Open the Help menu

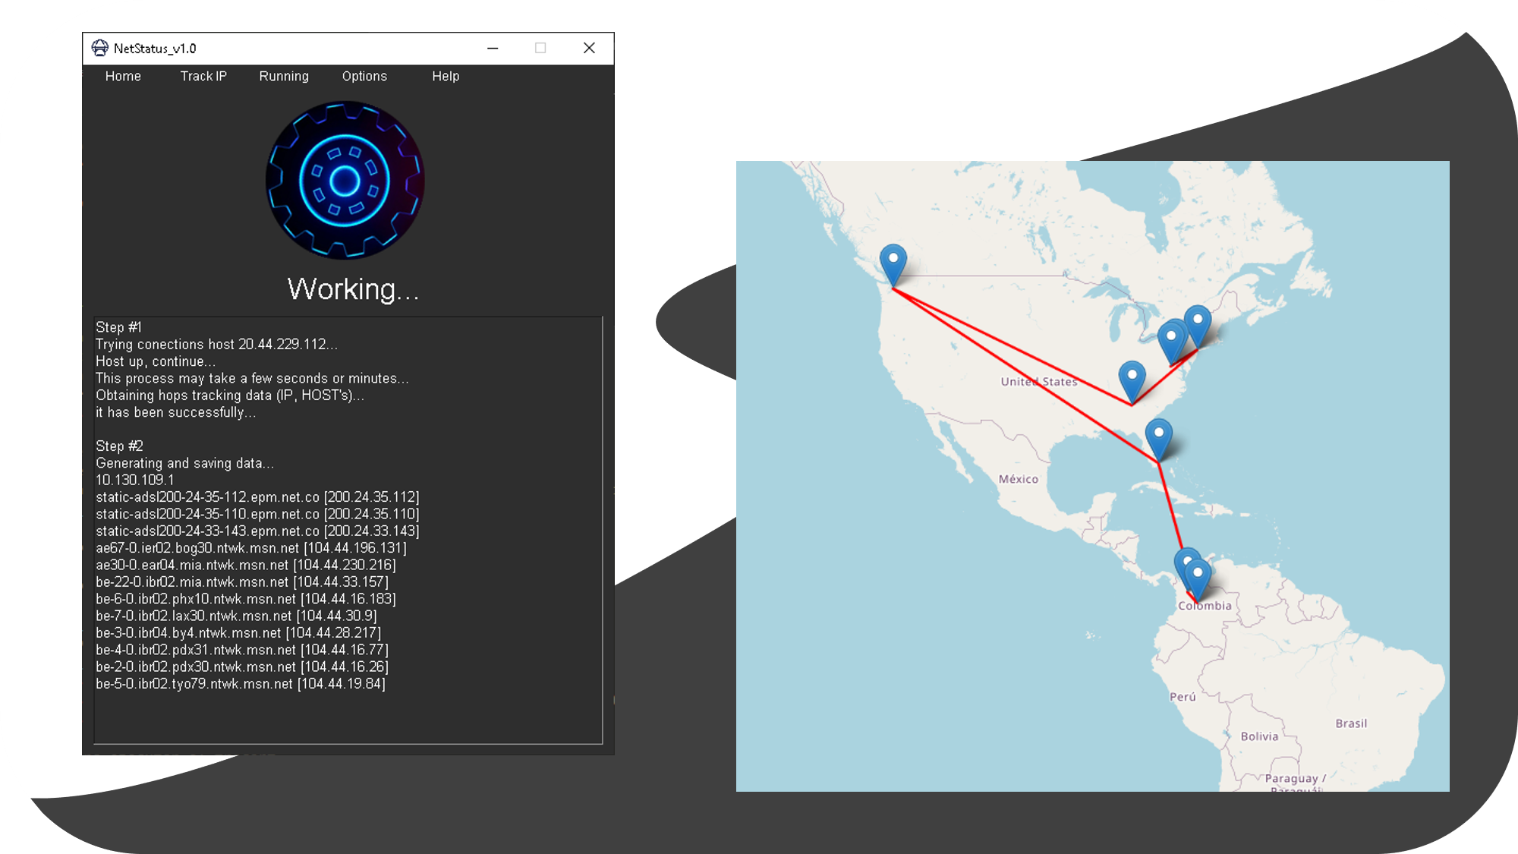click(446, 76)
